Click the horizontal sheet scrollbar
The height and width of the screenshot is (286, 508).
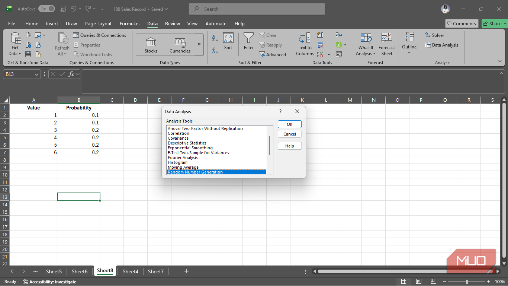click(406, 271)
